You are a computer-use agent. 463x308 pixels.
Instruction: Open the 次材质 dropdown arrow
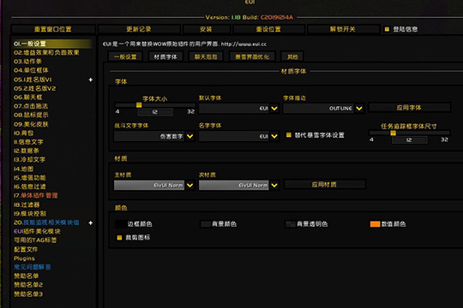point(274,185)
